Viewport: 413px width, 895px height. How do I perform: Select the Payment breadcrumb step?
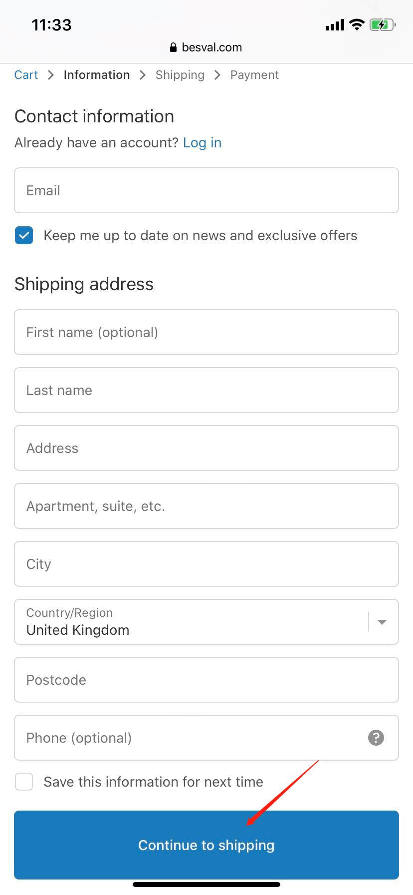(254, 75)
